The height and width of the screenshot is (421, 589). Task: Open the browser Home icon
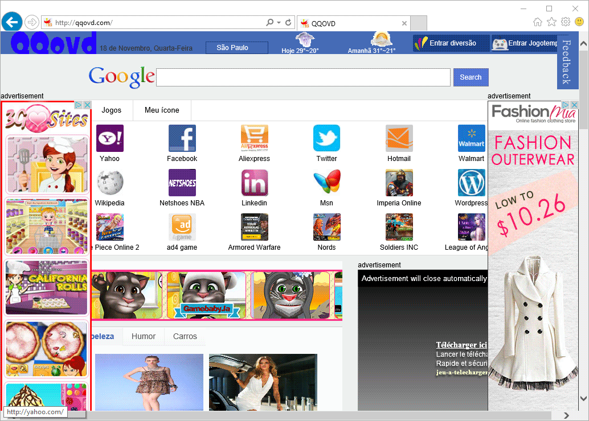coord(538,22)
